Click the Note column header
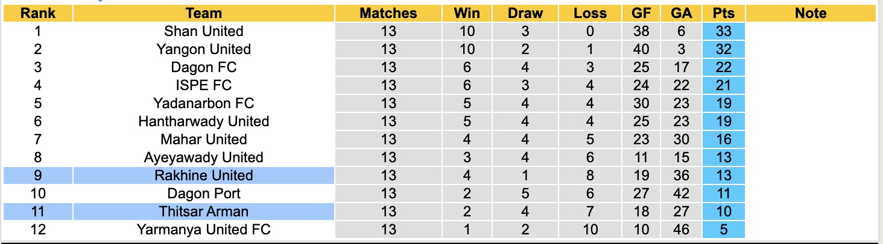The width and height of the screenshot is (883, 244). [x=811, y=13]
